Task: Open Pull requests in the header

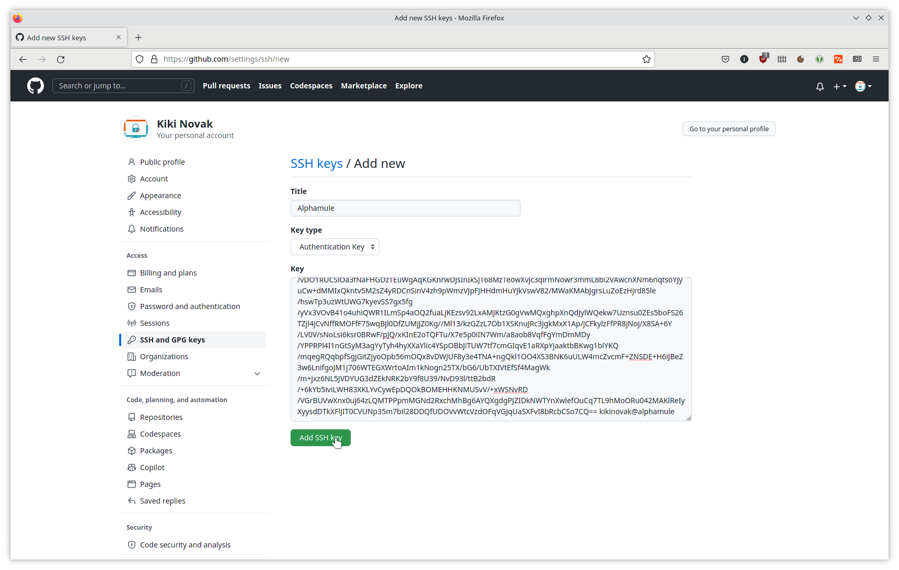Action: click(226, 86)
